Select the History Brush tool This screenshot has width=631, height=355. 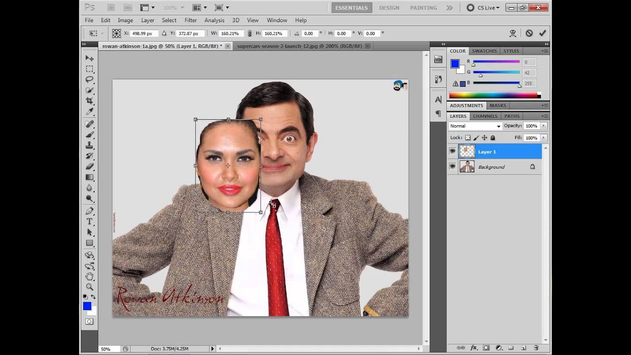(x=89, y=156)
